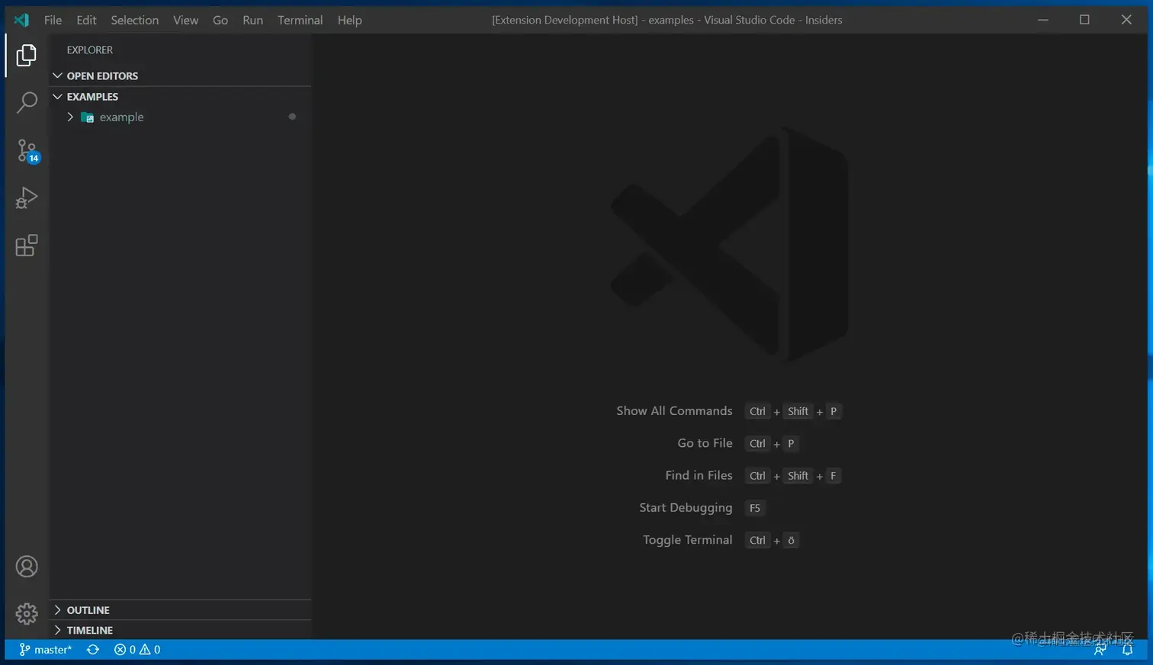Screen dimensions: 1153x665
Task: Click the Find in Files label
Action: pyautogui.click(x=699, y=475)
